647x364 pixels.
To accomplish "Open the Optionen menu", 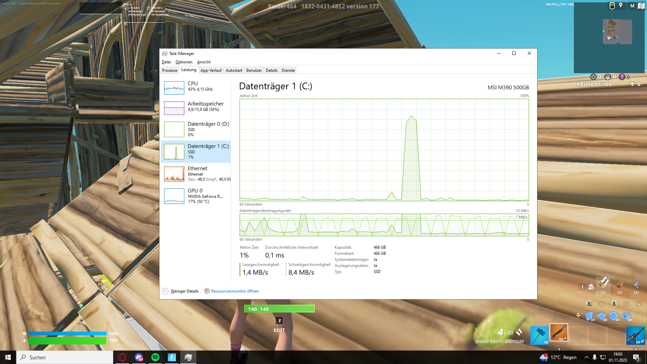I will (184, 62).
